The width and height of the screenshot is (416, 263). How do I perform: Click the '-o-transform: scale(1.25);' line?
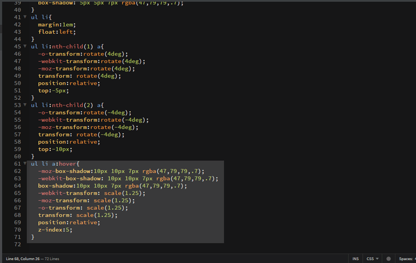83,208
